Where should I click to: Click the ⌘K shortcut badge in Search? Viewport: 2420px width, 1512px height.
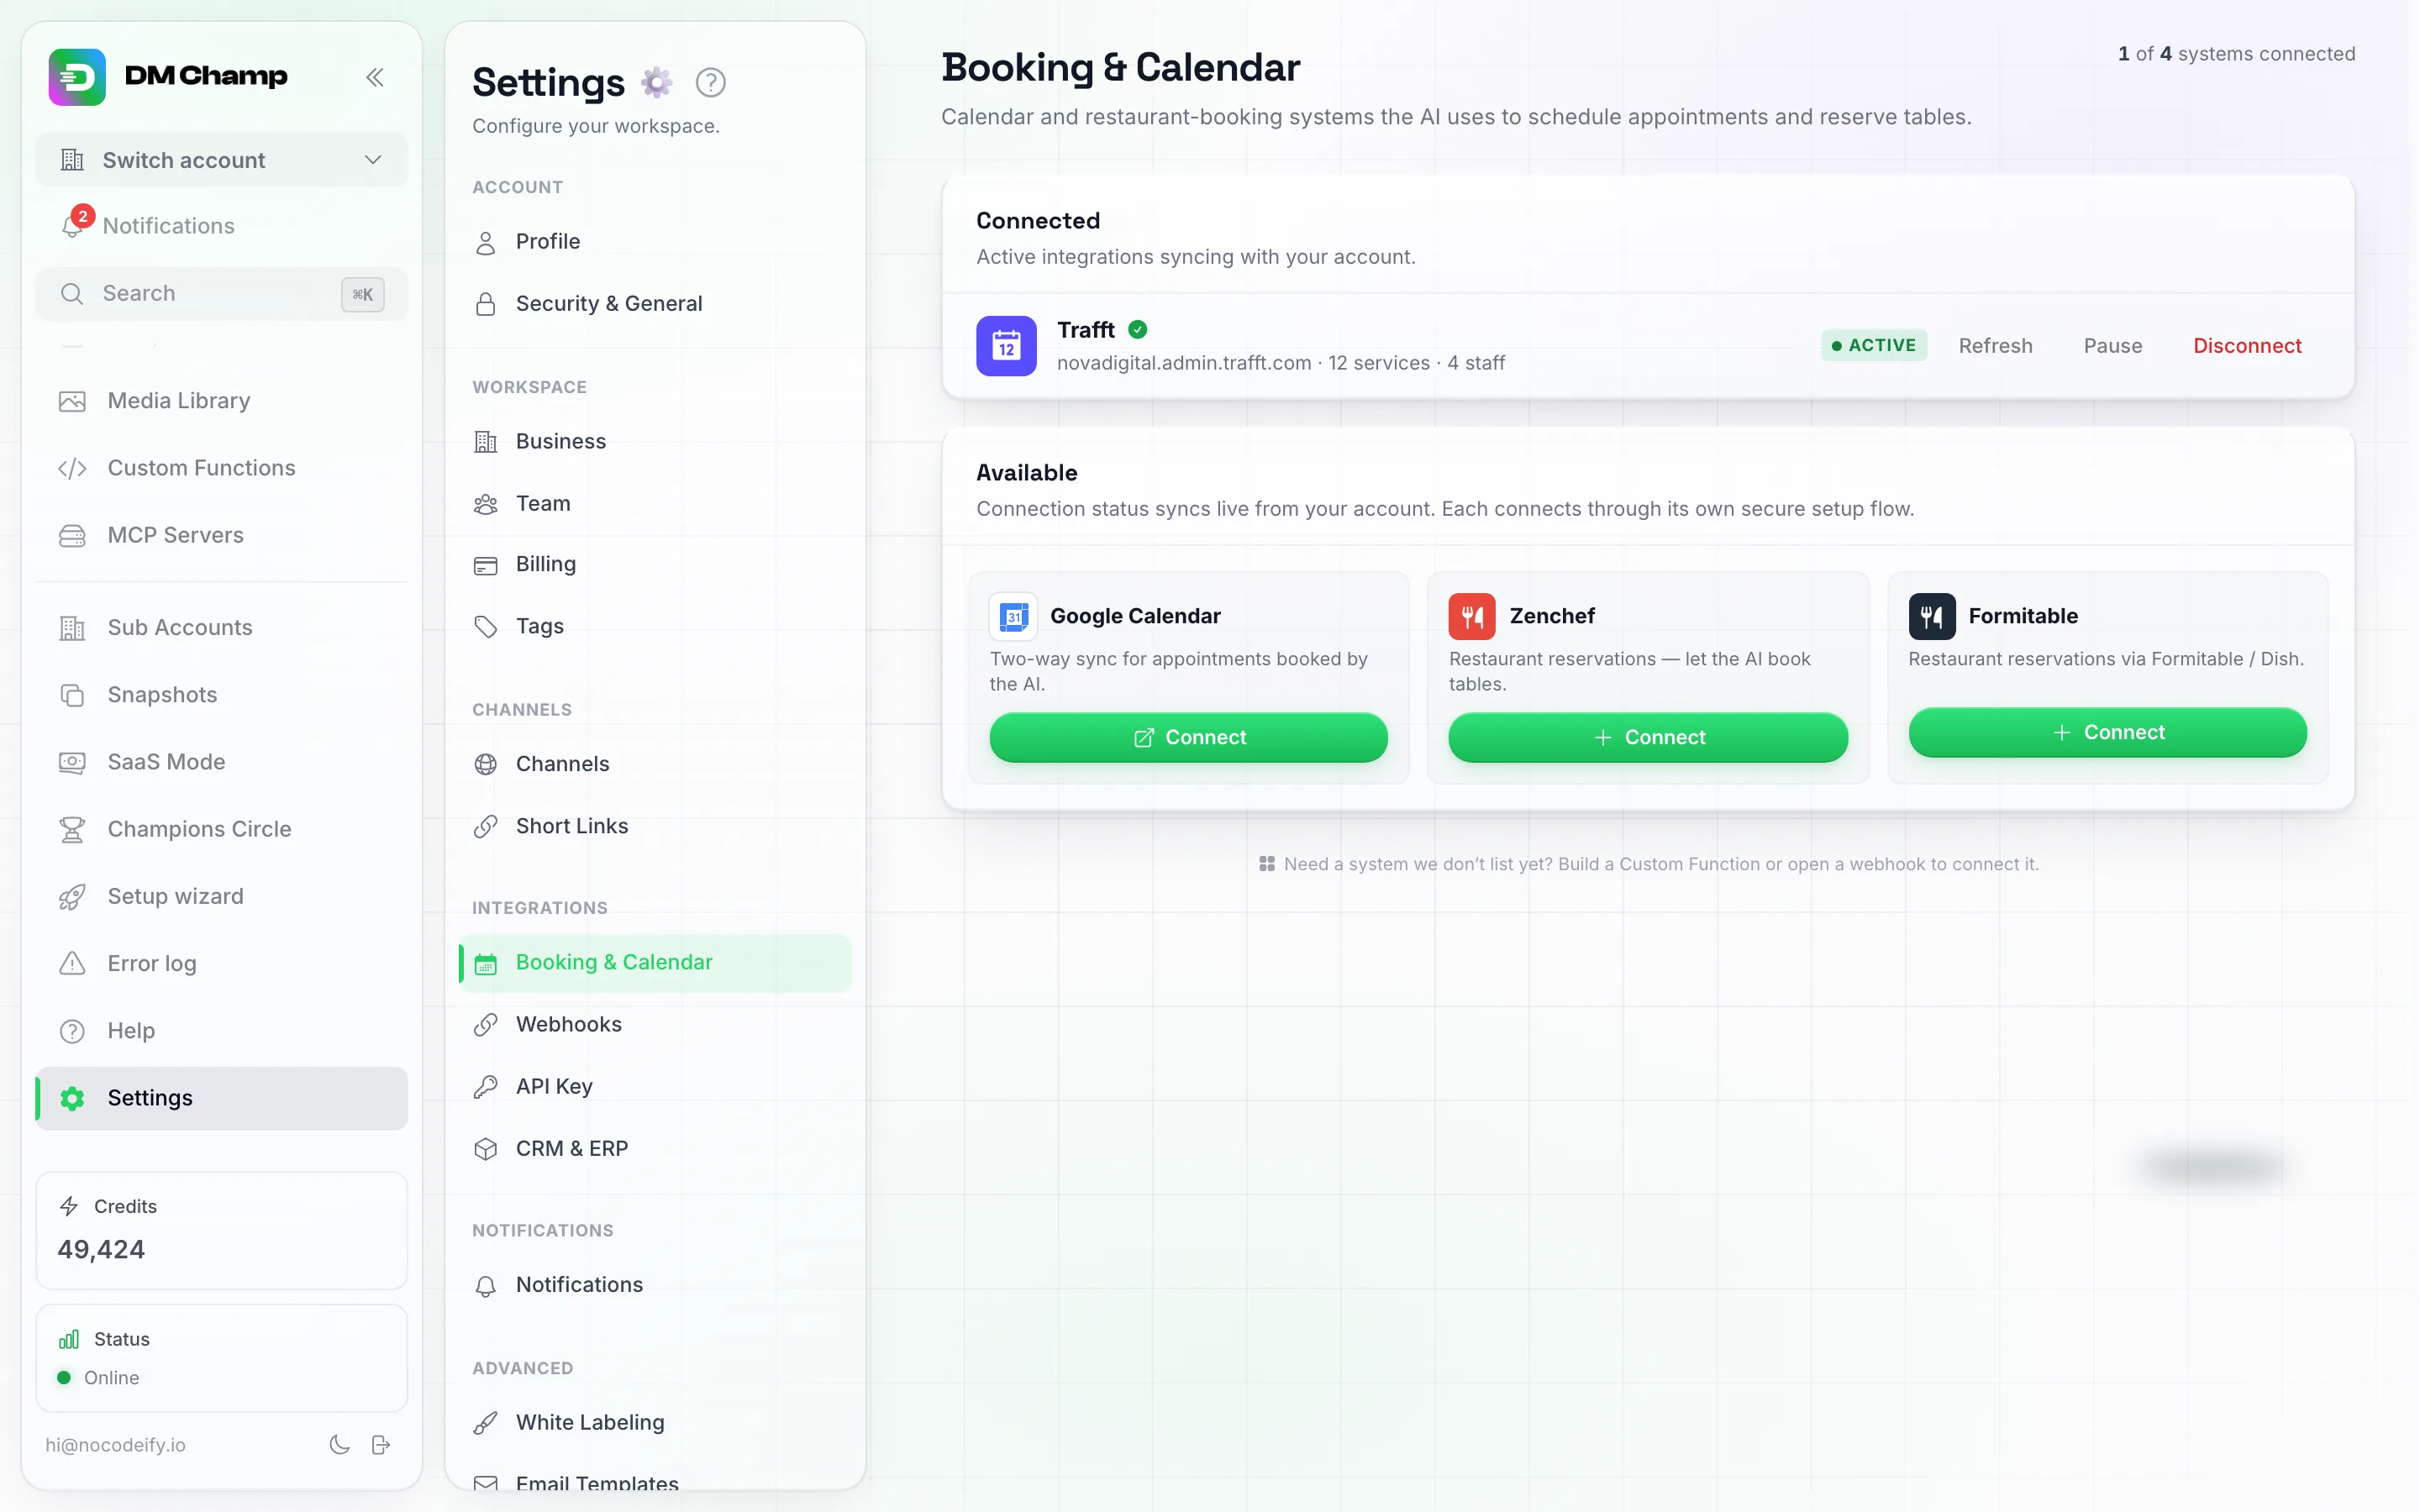(x=363, y=294)
